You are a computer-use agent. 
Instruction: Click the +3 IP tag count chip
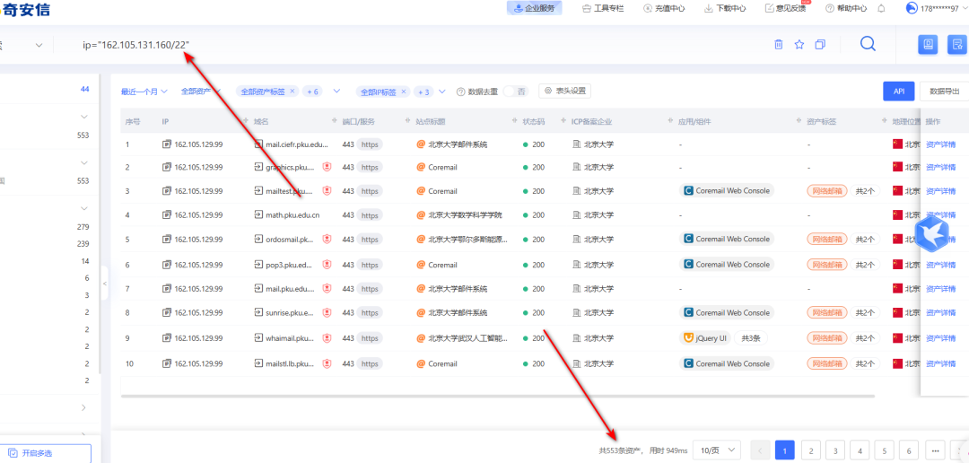tap(423, 92)
